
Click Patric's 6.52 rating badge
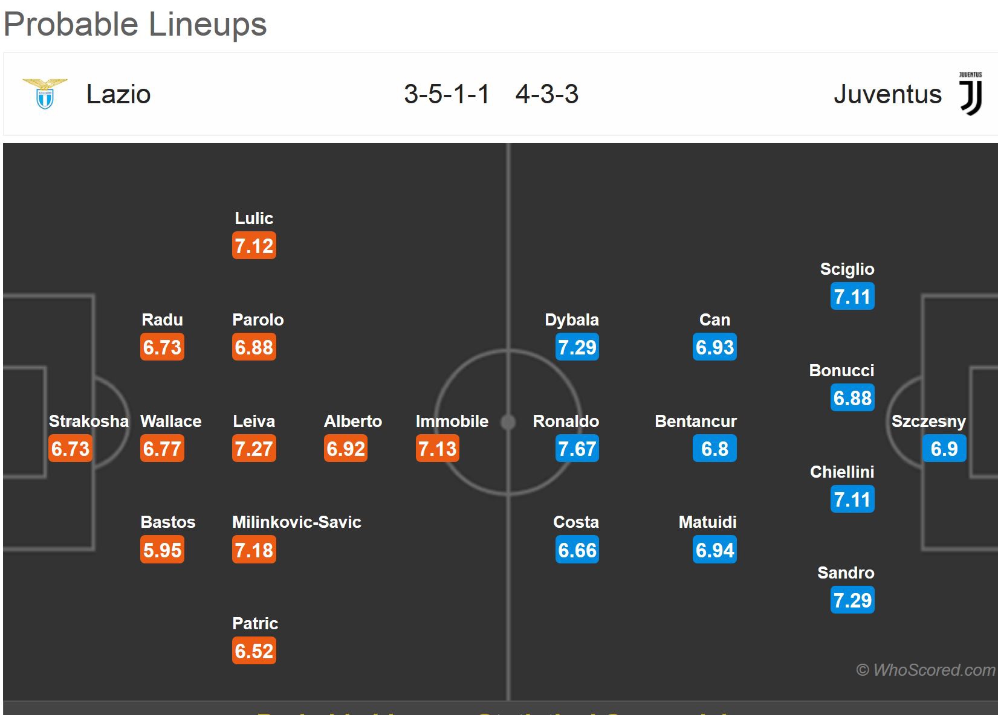(x=254, y=651)
